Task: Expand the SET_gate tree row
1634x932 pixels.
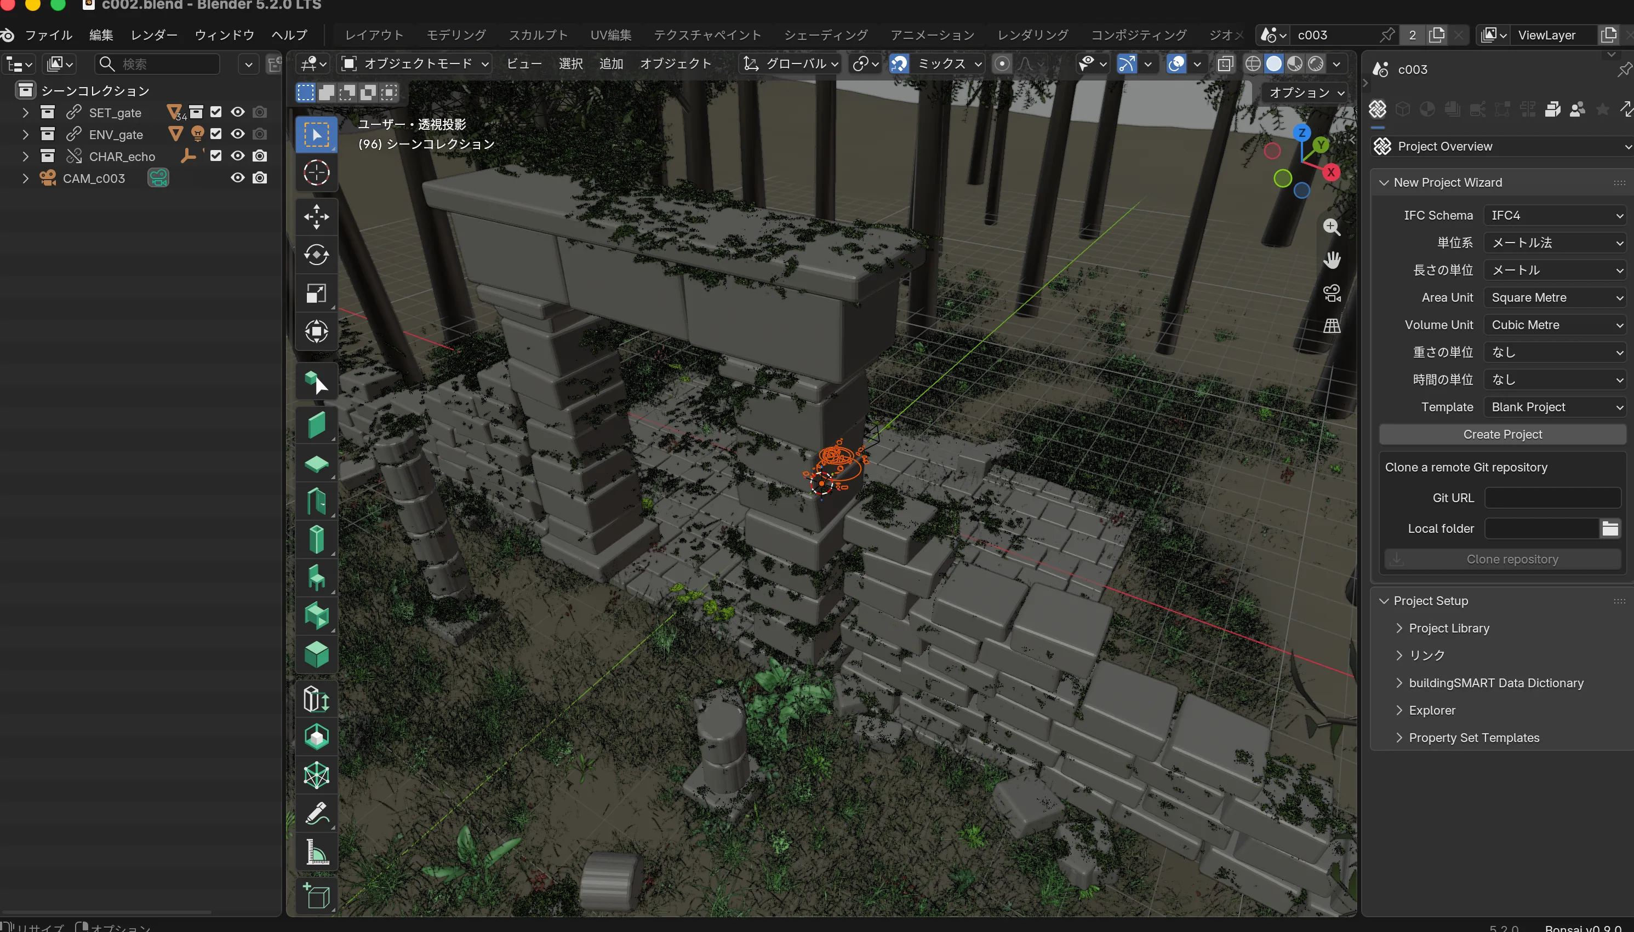Action: [x=25, y=113]
